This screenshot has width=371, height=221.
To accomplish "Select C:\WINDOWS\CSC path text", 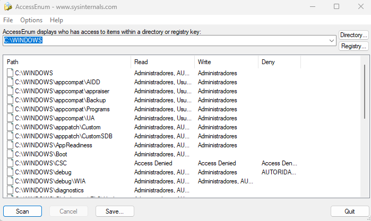I will (x=41, y=163).
